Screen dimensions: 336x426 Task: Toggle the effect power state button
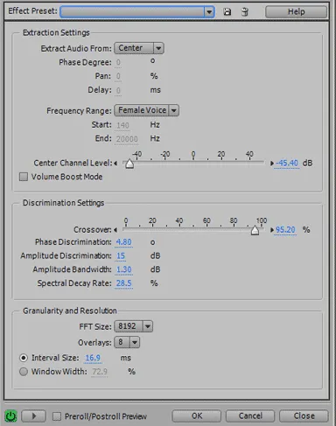click(x=10, y=416)
